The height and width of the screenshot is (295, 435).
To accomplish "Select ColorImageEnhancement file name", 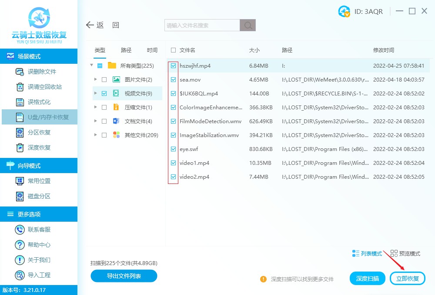I will (x=211, y=108).
